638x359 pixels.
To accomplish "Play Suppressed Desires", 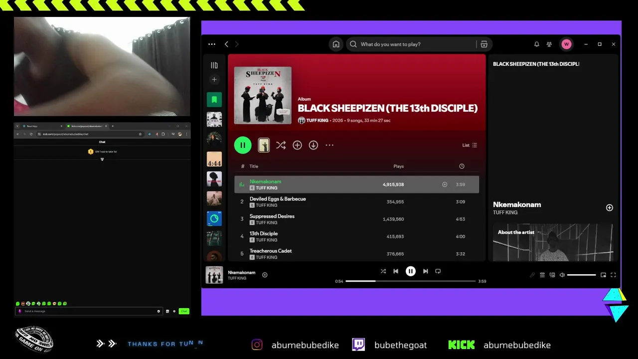I will coord(356,219).
